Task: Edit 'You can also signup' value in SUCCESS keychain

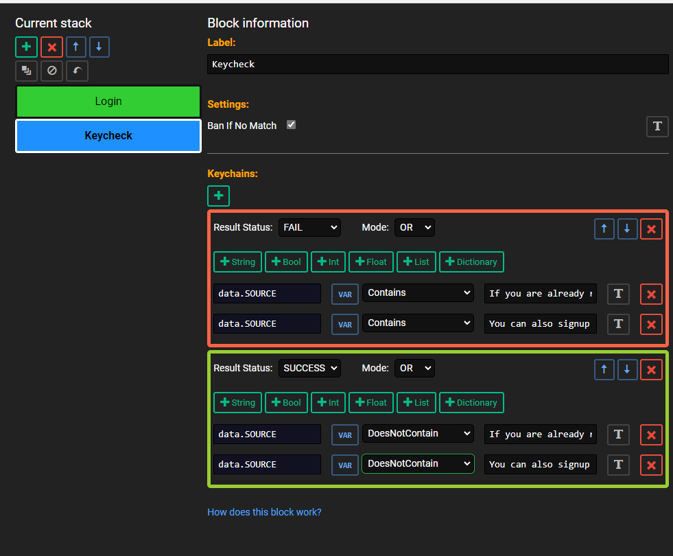Action: pyautogui.click(x=541, y=464)
